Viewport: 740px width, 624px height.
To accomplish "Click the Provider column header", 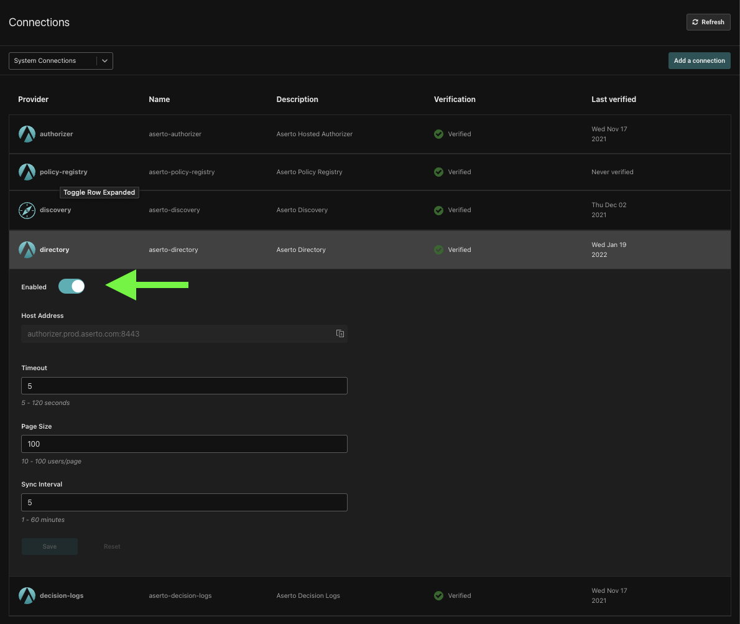I will coord(33,99).
